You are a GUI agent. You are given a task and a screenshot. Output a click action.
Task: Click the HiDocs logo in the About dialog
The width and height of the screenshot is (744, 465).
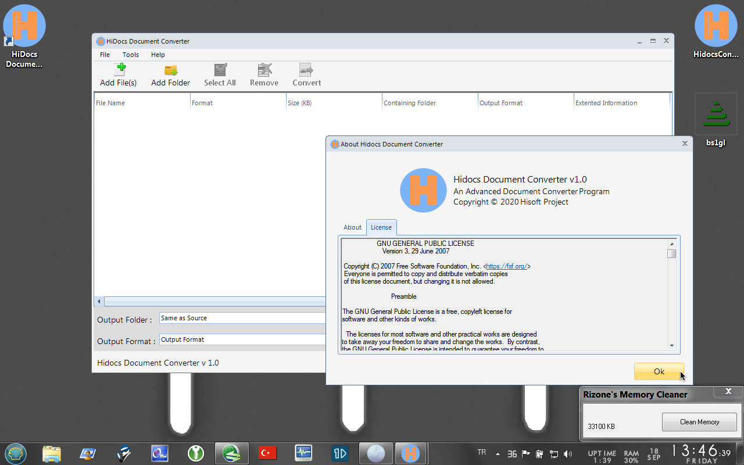tap(423, 190)
